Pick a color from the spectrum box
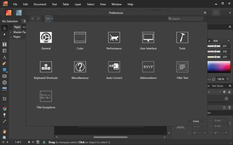 pos(219,67)
